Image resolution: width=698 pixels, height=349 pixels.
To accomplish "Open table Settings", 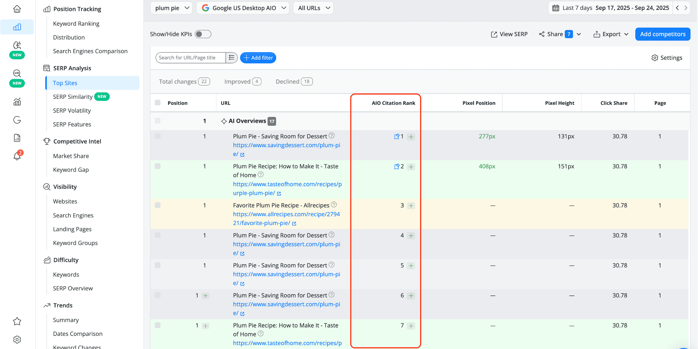I will pos(667,58).
